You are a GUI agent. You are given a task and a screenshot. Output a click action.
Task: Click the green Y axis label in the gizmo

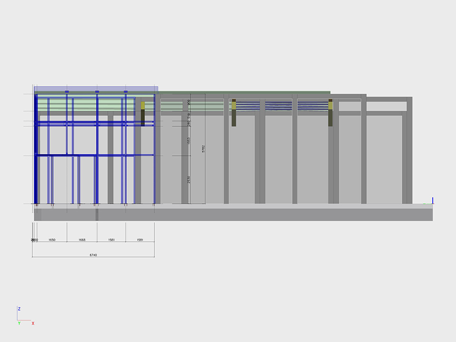click(x=19, y=323)
